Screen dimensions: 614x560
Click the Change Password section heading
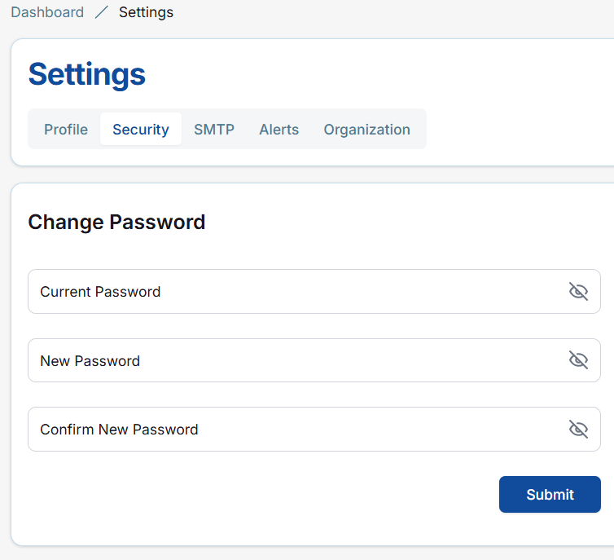[116, 222]
